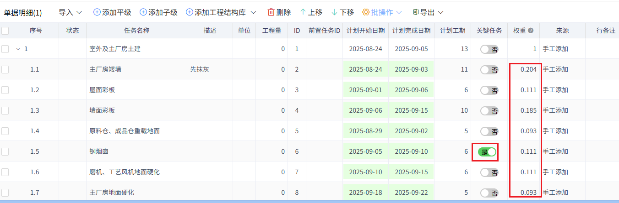Check the row 1 室外及主厂房土建 checkbox
Image resolution: width=619 pixels, height=203 pixels.
(x=5, y=49)
